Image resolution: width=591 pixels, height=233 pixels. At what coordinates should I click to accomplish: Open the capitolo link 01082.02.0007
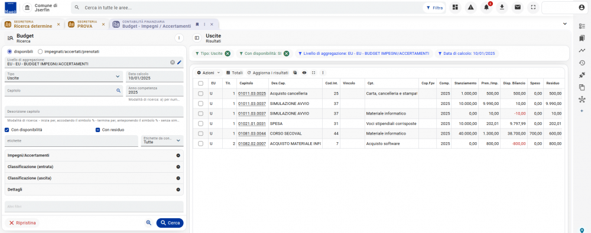click(252, 143)
